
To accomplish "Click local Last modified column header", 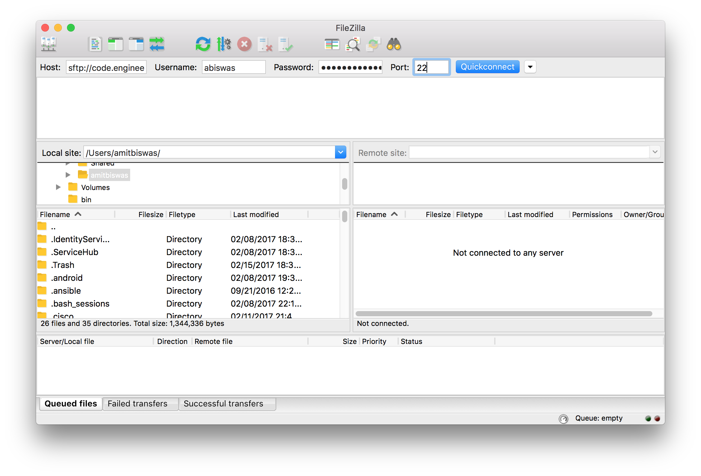I will [269, 214].
